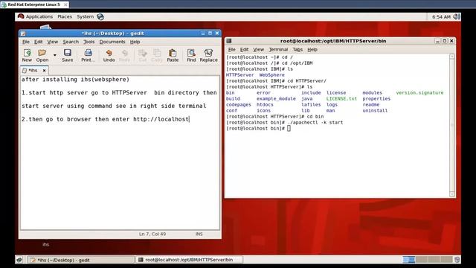Click the INS indicator in gedit status bar
Viewport: 476px width, 268px height.
199,234
